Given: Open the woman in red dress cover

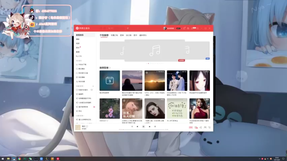Looking at the screenshot, I should tap(199, 108).
